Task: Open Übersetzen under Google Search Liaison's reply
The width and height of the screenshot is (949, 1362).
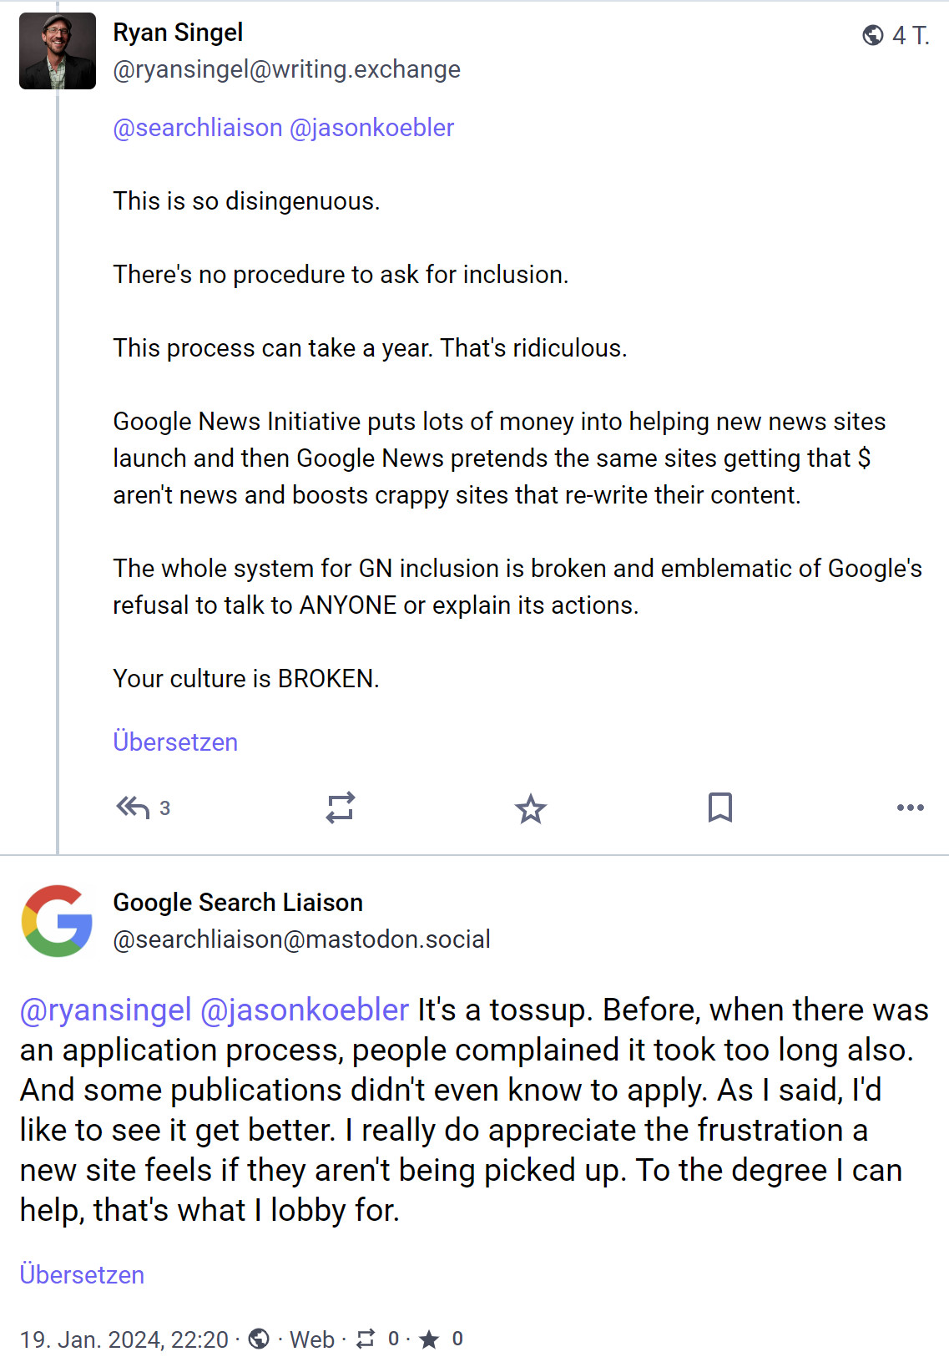Action: [x=83, y=1273]
